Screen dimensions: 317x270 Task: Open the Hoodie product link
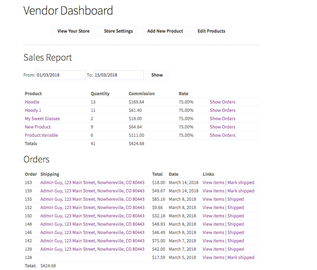tap(32, 102)
